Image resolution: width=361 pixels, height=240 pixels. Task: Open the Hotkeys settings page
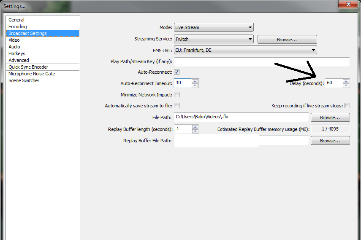[43, 53]
